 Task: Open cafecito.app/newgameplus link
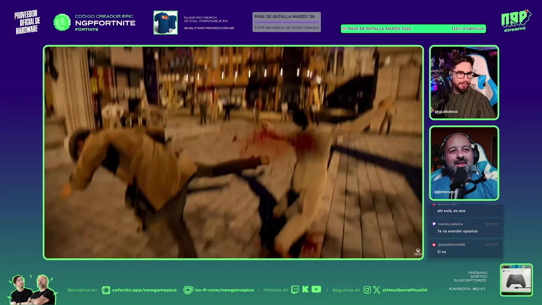[x=144, y=290]
